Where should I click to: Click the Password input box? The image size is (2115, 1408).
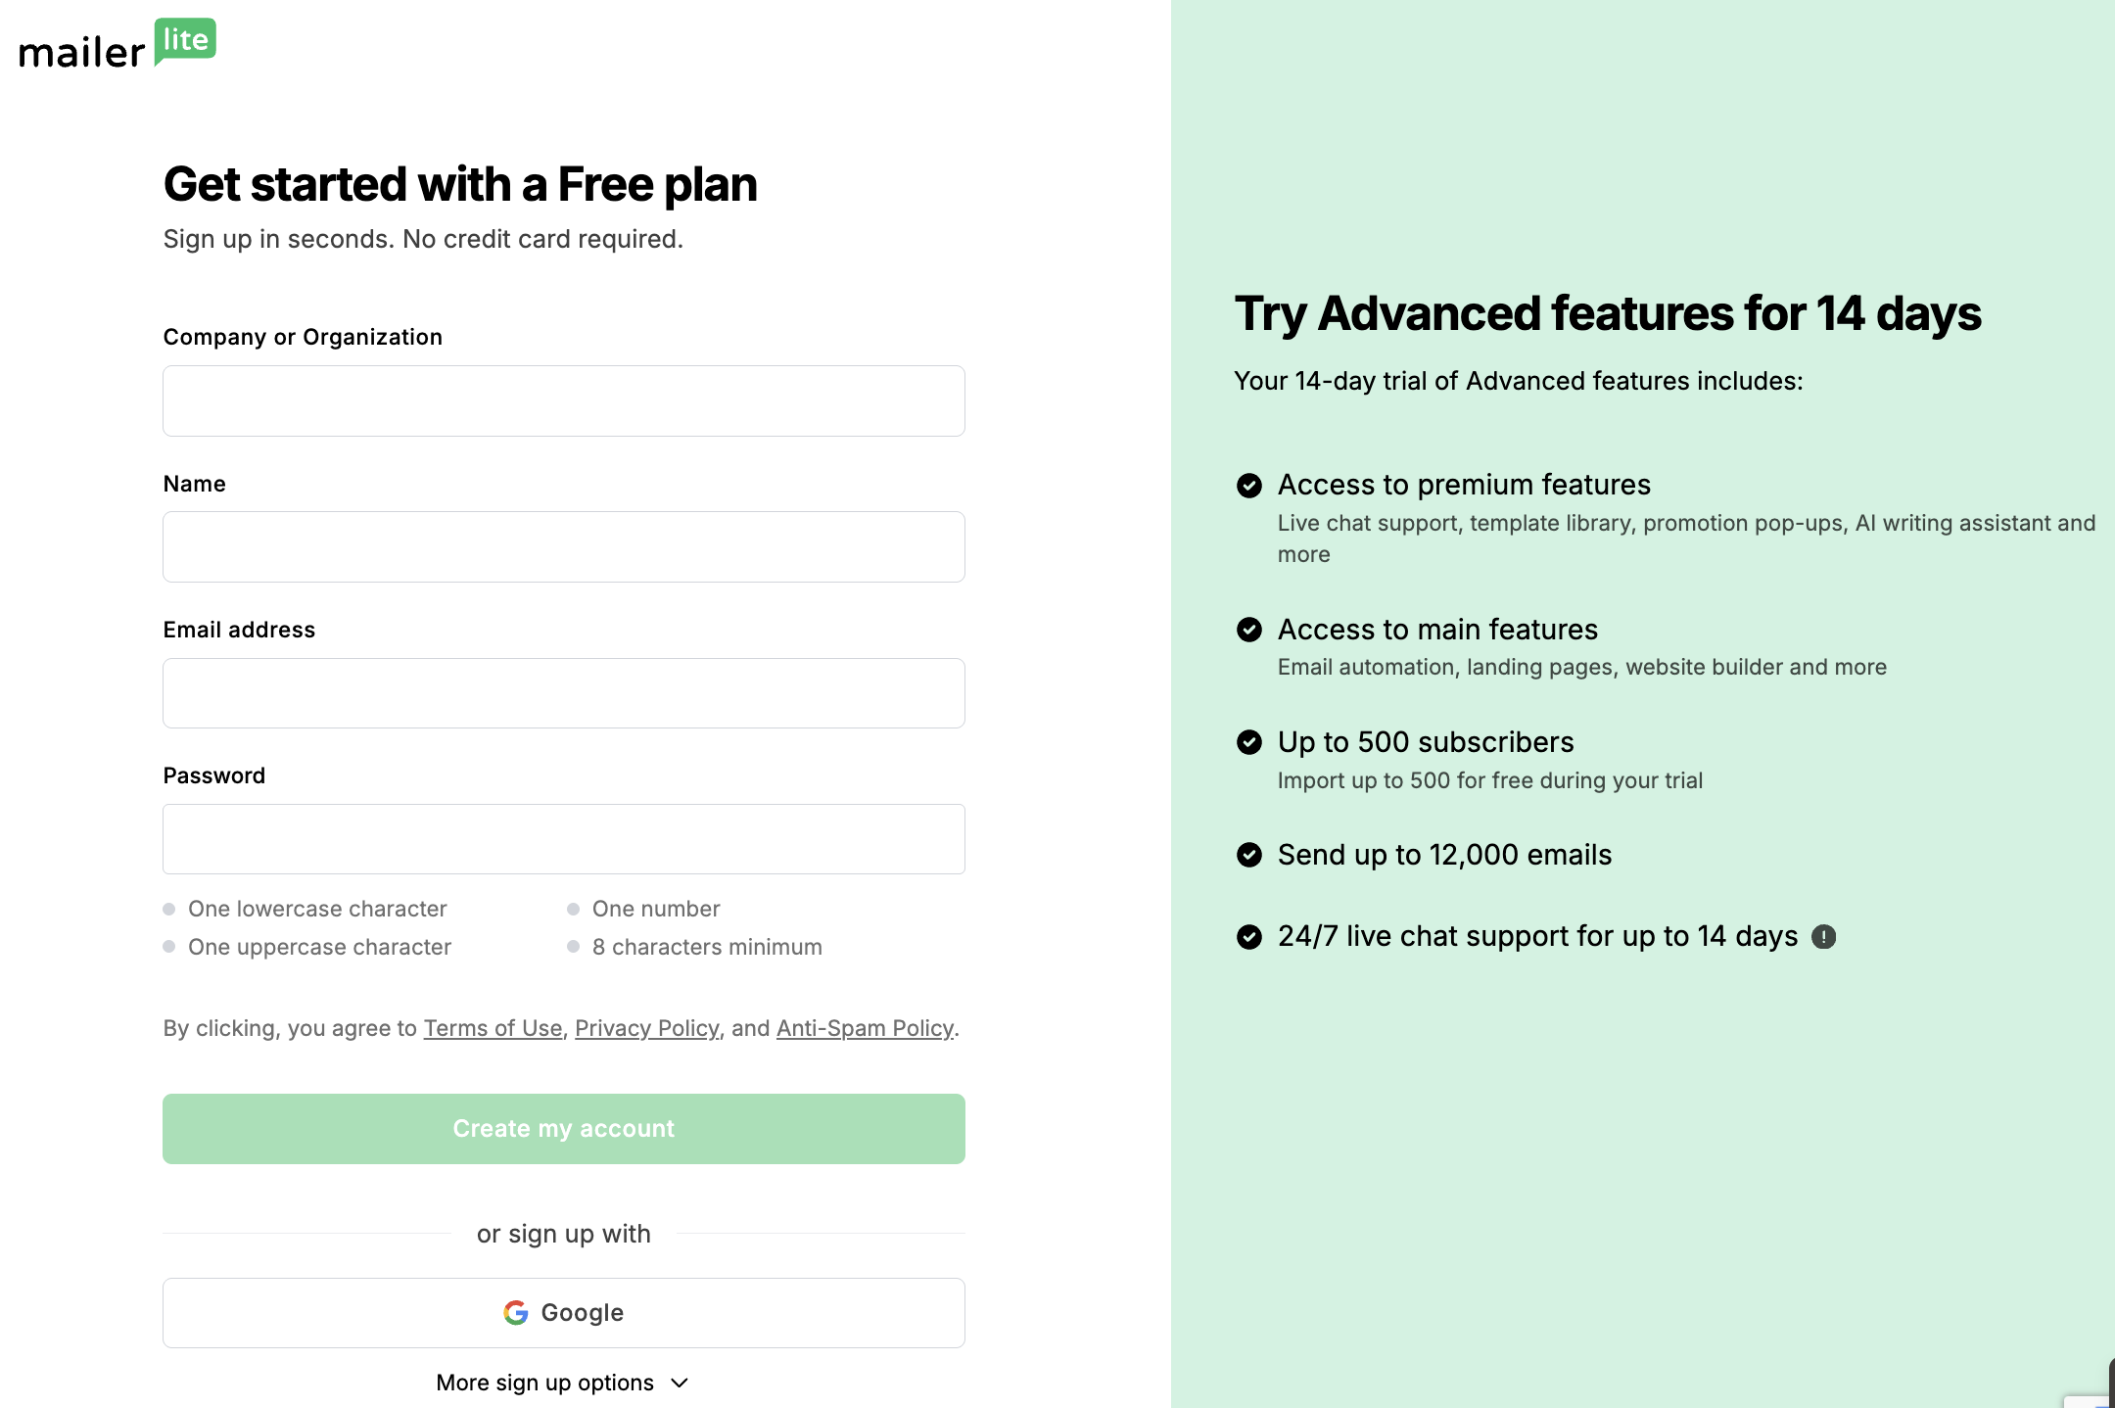tap(563, 839)
